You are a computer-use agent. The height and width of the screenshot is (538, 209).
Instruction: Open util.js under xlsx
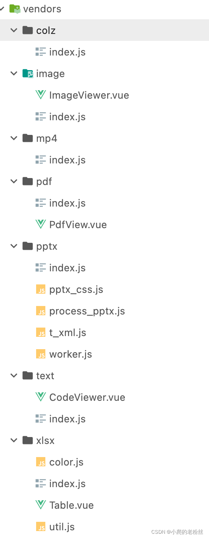click(x=62, y=527)
